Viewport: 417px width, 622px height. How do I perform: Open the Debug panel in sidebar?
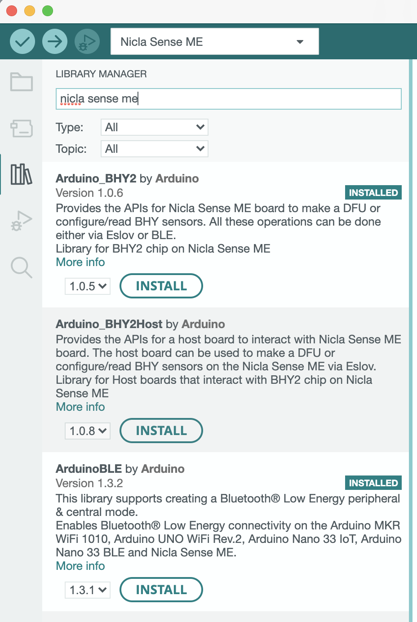click(x=21, y=221)
